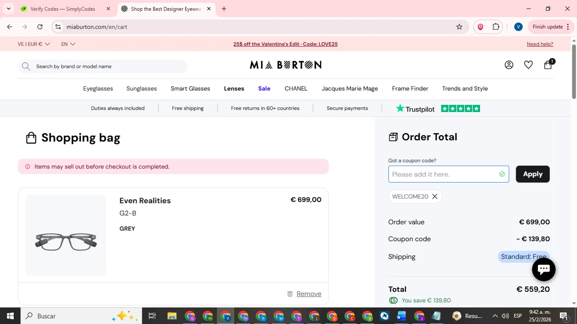Viewport: 577px width, 324px height.
Task: Click the volume speaker tray icon
Action: click(x=505, y=316)
